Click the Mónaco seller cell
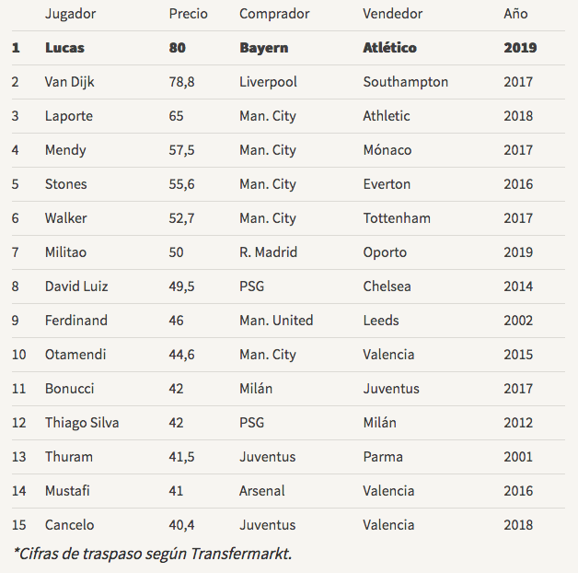The height and width of the screenshot is (573, 578). pos(387,150)
